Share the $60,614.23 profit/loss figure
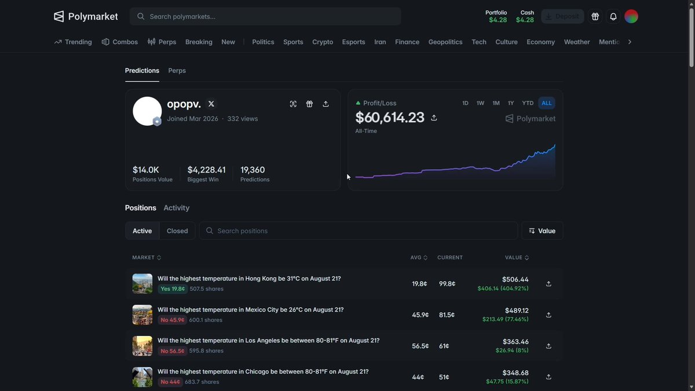Screen dimensions: 695x391 click(x=434, y=118)
